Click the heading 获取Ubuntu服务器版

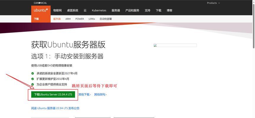pos(68,45)
